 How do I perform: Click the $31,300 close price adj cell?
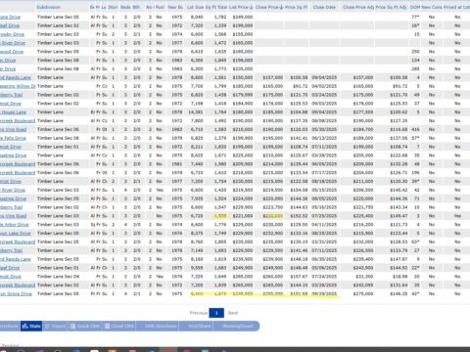pyautogui.click(x=364, y=277)
